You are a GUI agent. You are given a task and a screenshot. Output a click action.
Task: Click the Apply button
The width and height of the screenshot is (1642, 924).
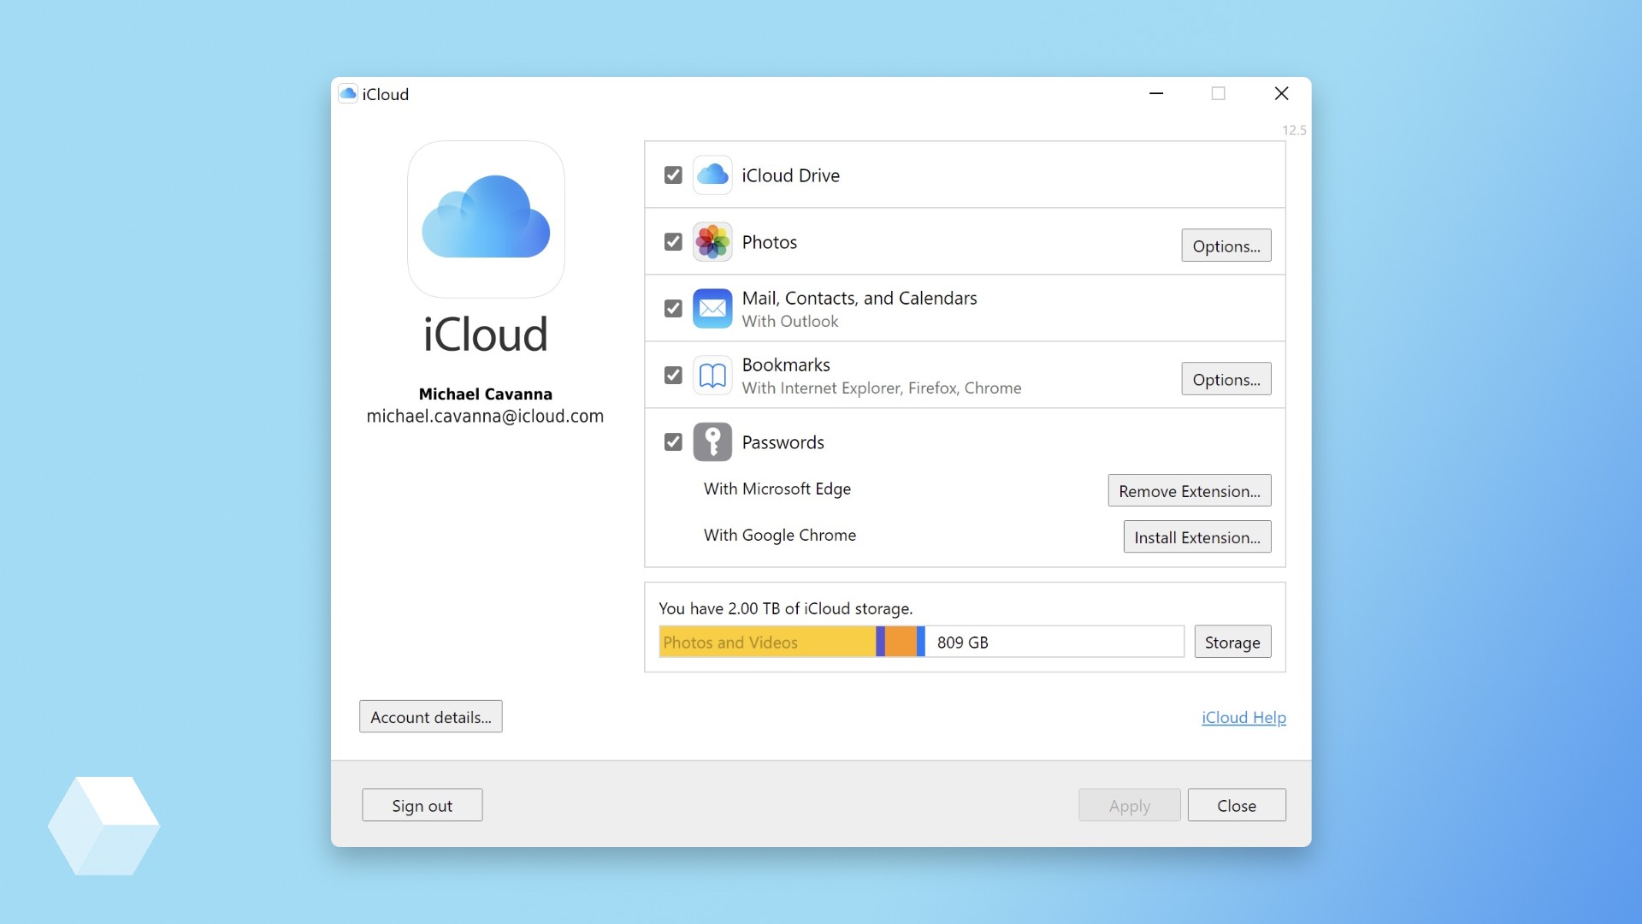tap(1130, 805)
